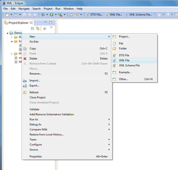
Task: Click the Print toolbar icon
Action: tap(35, 15)
